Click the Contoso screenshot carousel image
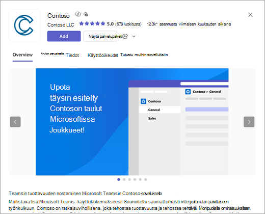This screenshot has height=214, width=265. [x=132, y=122]
